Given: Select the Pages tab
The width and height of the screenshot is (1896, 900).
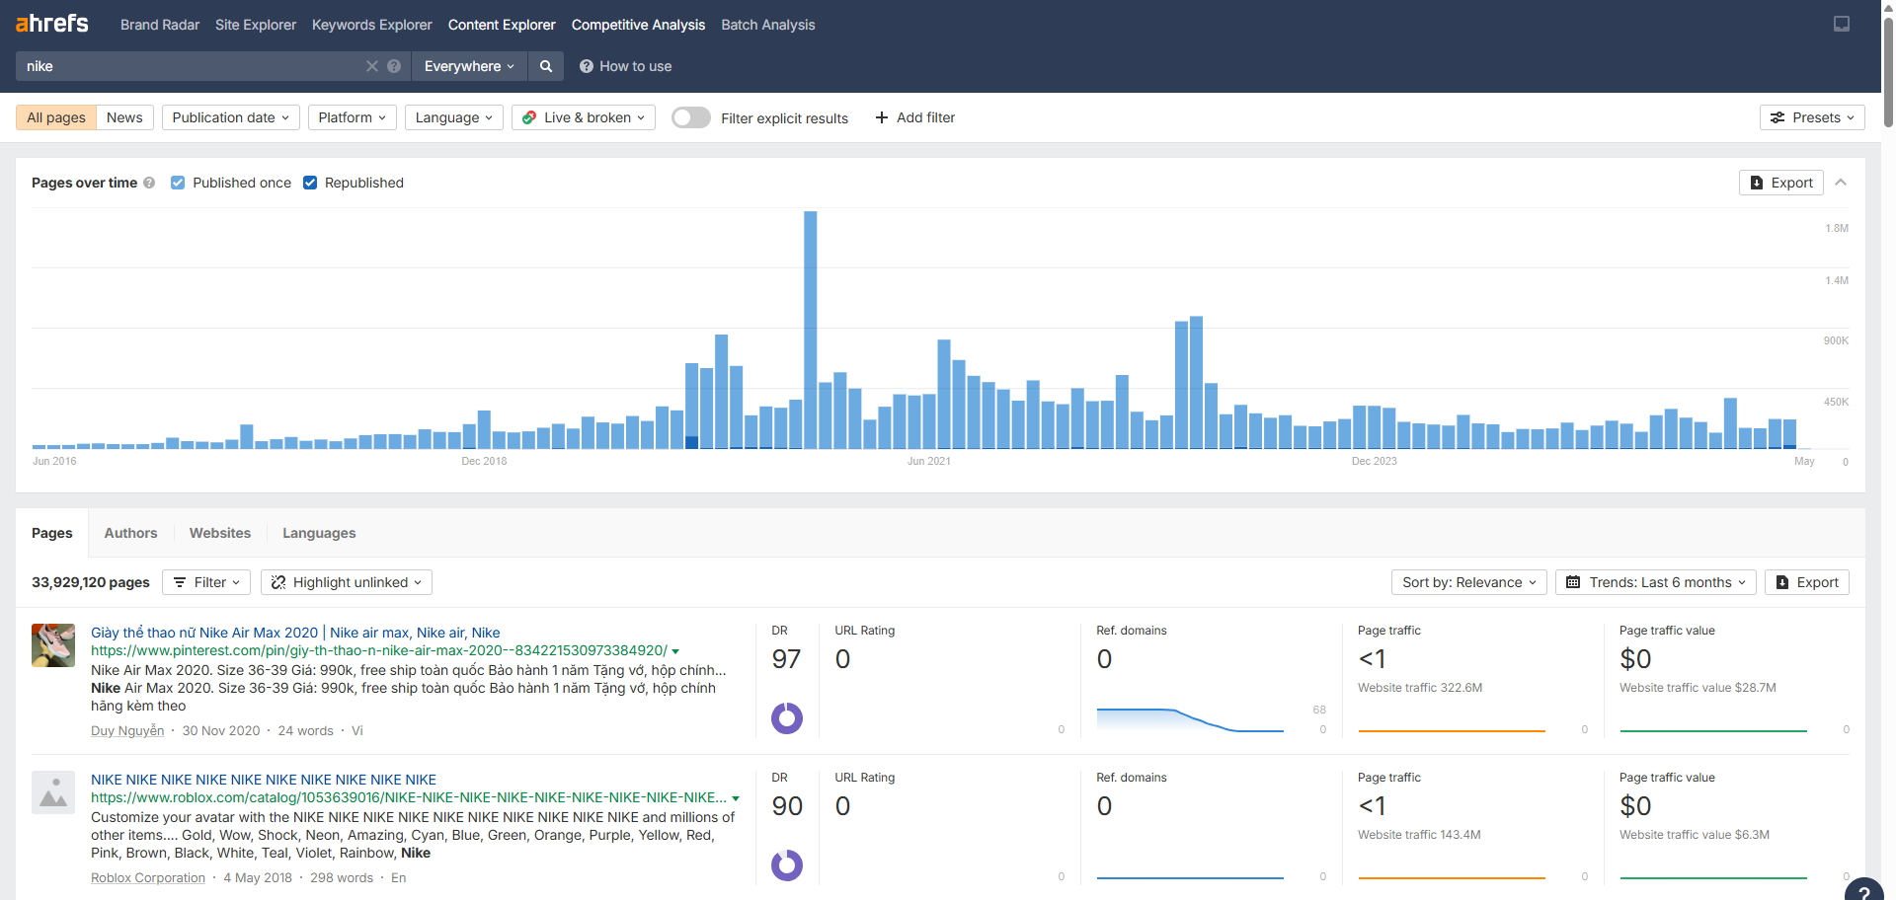Looking at the screenshot, I should pos(52,533).
